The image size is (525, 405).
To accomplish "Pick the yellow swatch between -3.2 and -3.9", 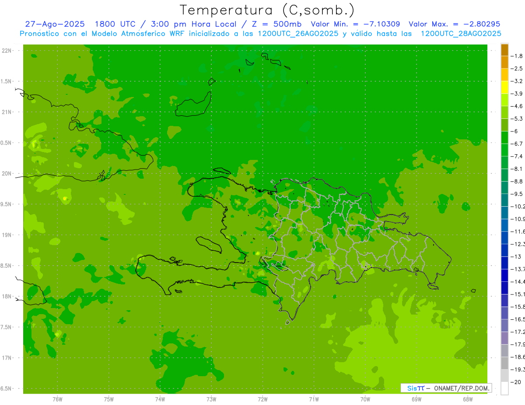I will [x=504, y=87].
